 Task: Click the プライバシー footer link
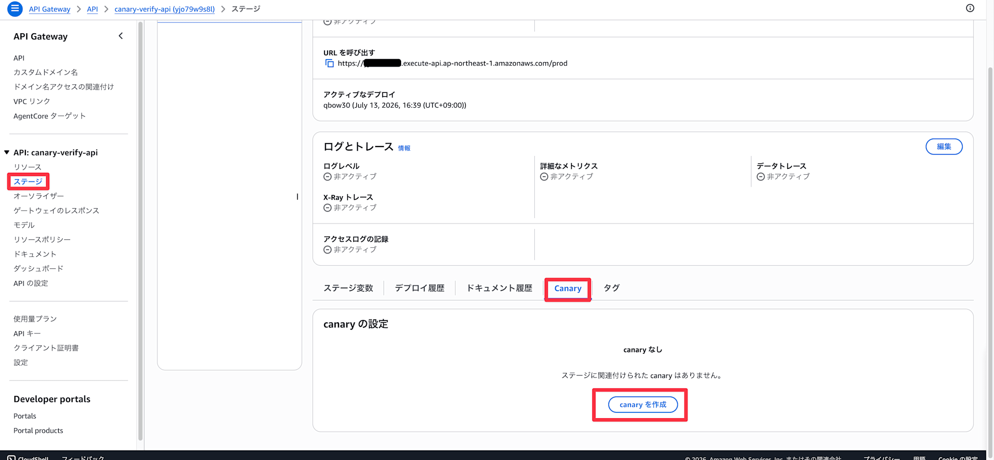pos(882,458)
